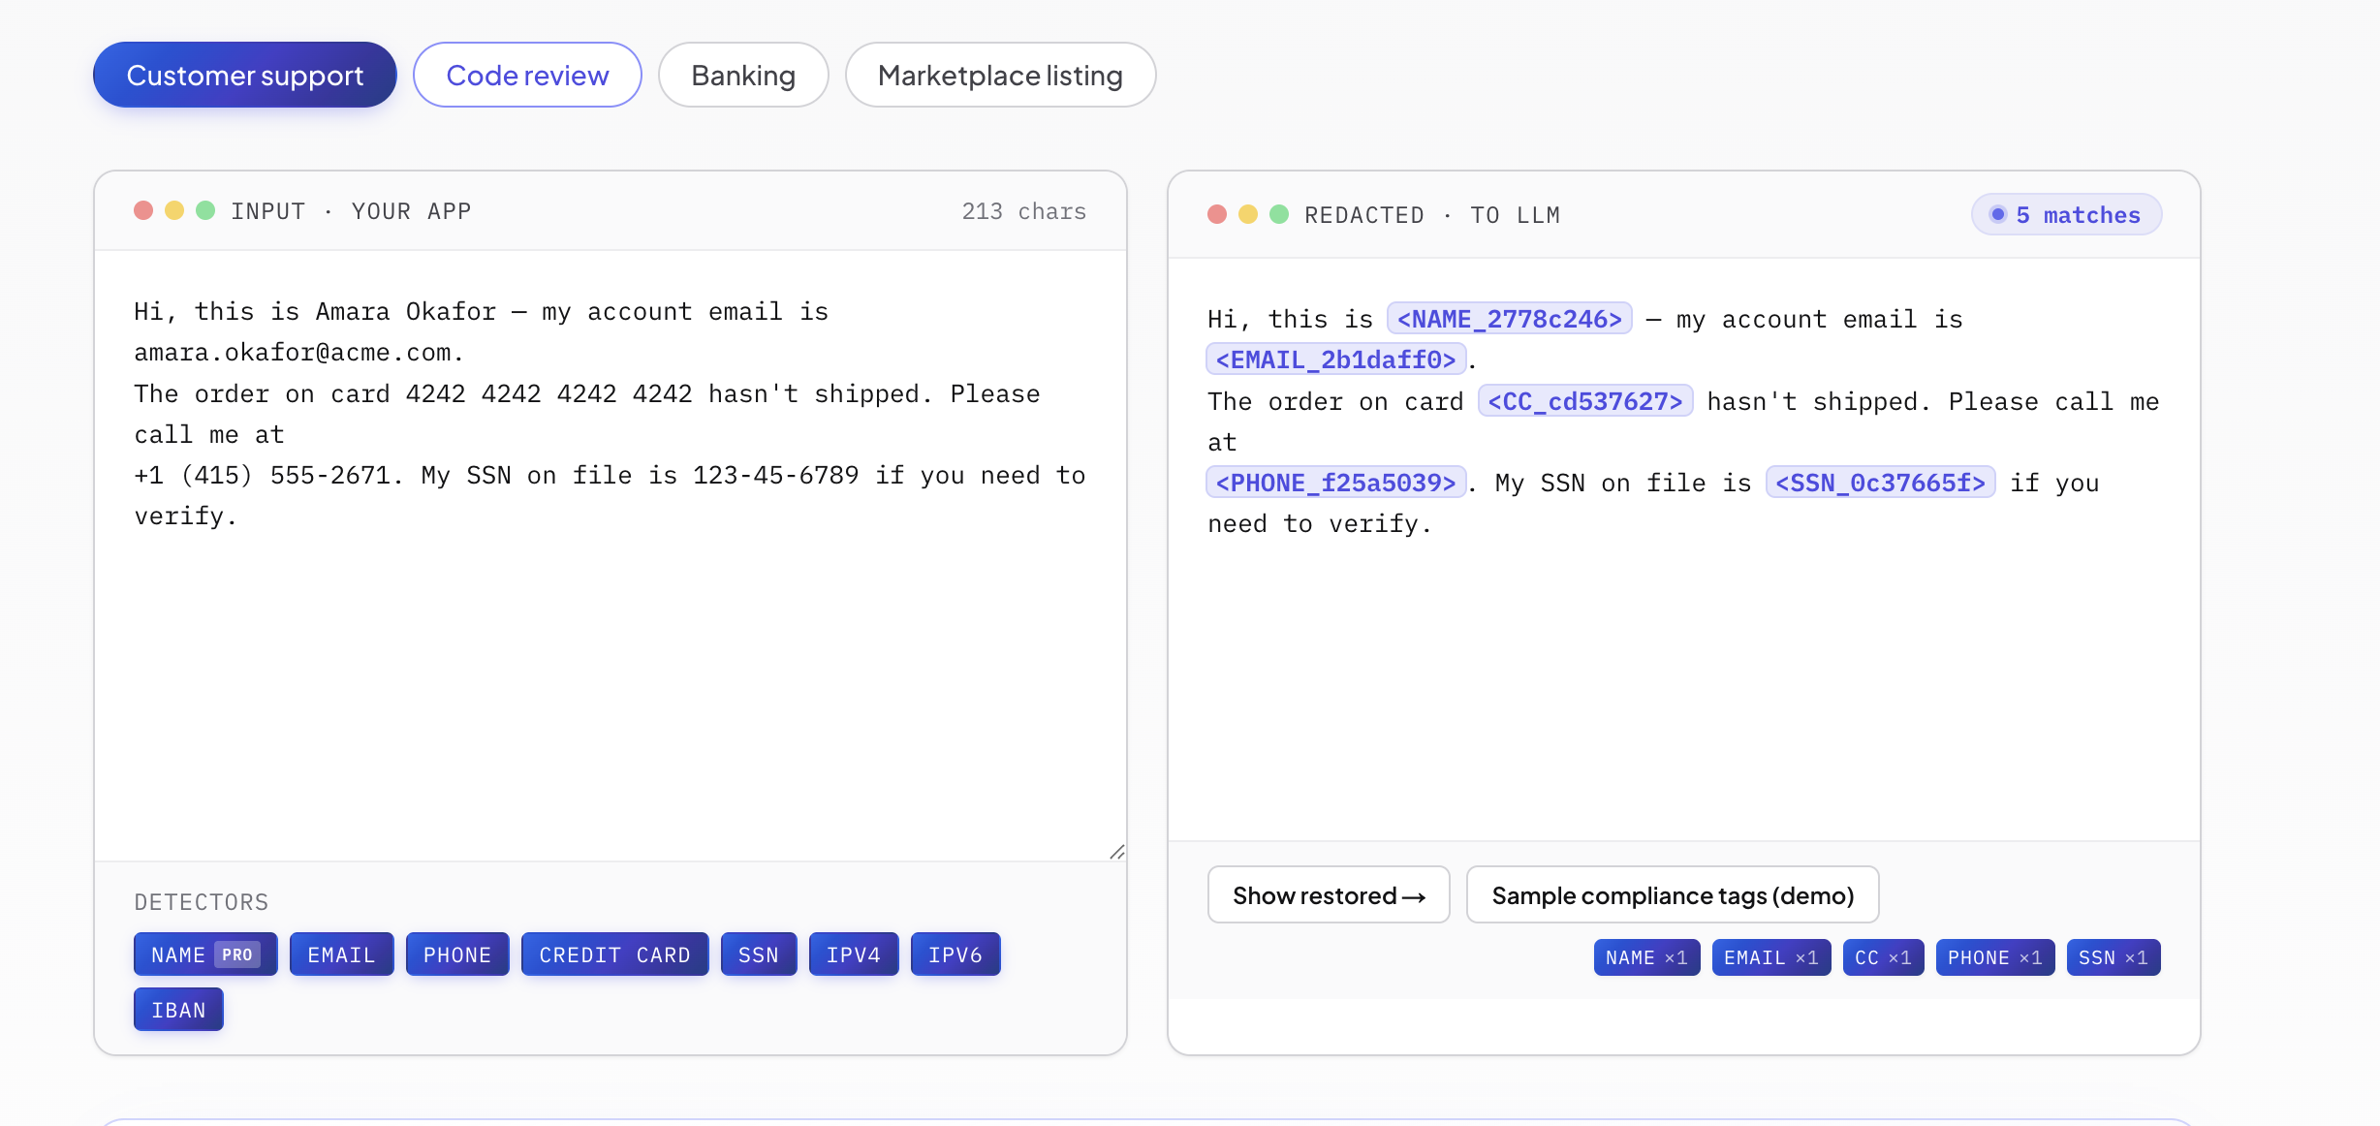This screenshot has height=1126, width=2380.
Task: Select the Banking example tab
Action: [743, 75]
